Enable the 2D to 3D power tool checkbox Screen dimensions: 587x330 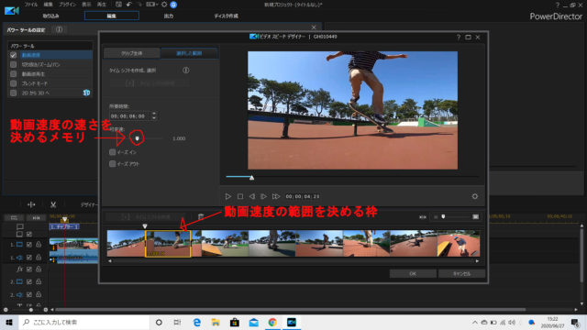tap(13, 93)
